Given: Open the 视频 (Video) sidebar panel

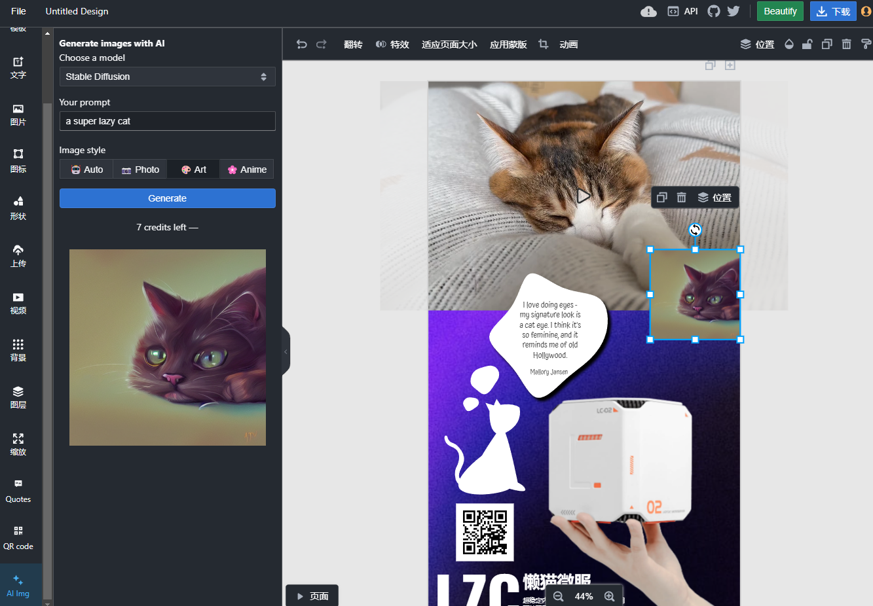Looking at the screenshot, I should pos(18,303).
